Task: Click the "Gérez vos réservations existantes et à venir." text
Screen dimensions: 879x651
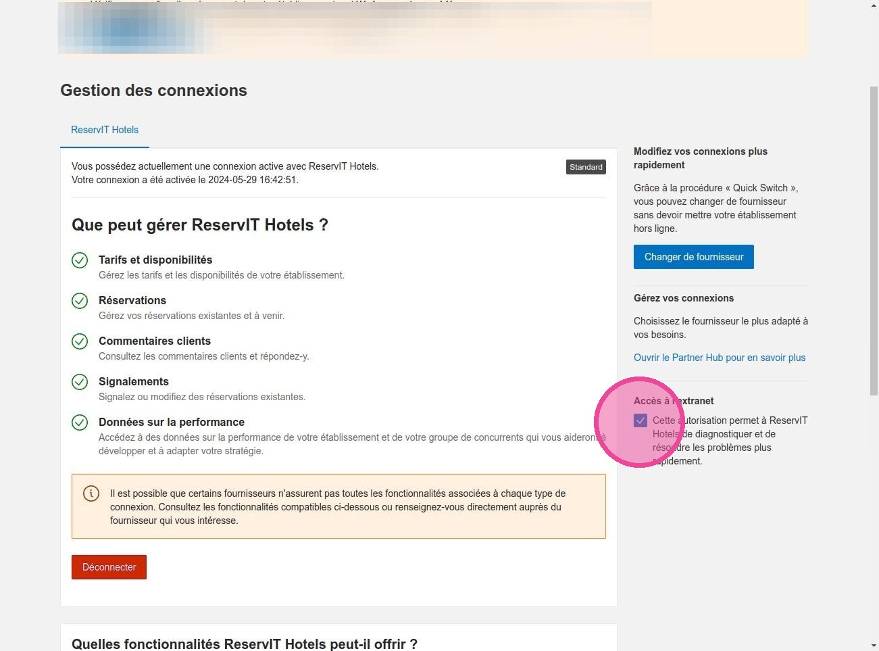Action: (191, 316)
